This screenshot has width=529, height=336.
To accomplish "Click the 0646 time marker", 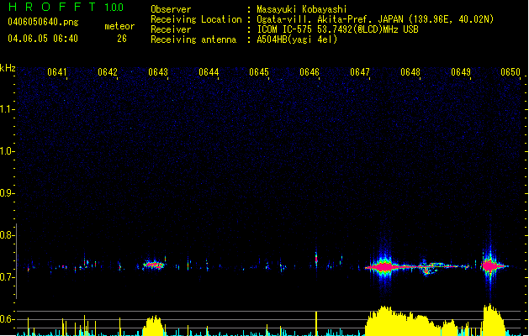I will coord(309,72).
